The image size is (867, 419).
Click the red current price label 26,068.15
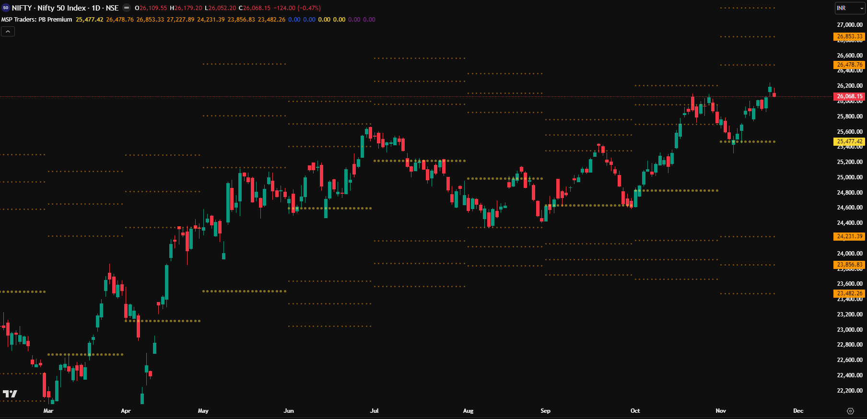(x=849, y=96)
